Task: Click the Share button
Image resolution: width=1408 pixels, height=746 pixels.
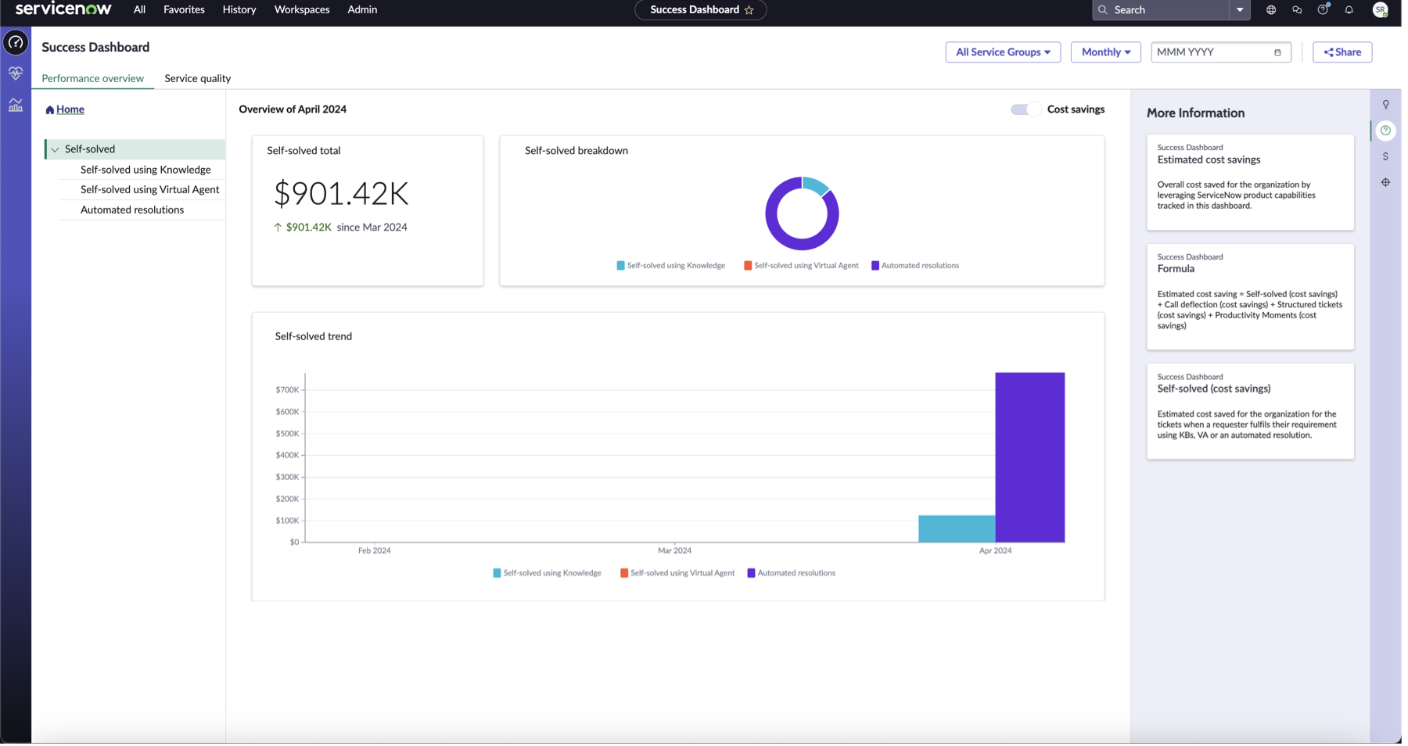Action: (x=1342, y=52)
